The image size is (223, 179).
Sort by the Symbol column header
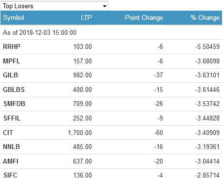click(14, 17)
